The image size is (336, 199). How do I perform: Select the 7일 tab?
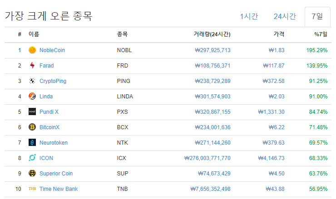click(x=317, y=17)
